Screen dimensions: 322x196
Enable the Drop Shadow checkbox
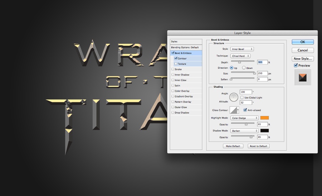coord(173,113)
